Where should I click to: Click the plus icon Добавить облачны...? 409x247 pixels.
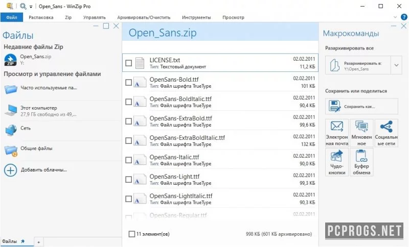[x=10, y=170]
